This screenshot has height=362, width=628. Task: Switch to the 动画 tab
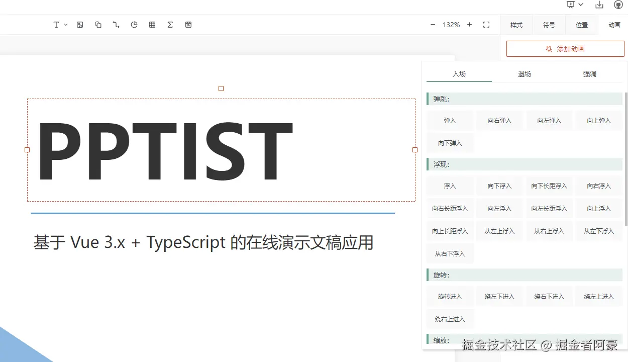point(614,25)
